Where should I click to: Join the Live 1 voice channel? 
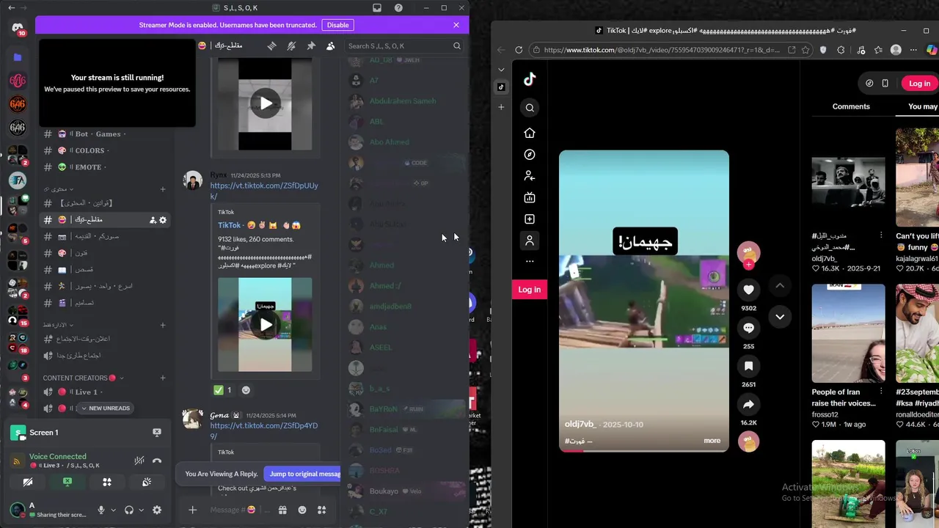[x=105, y=392]
